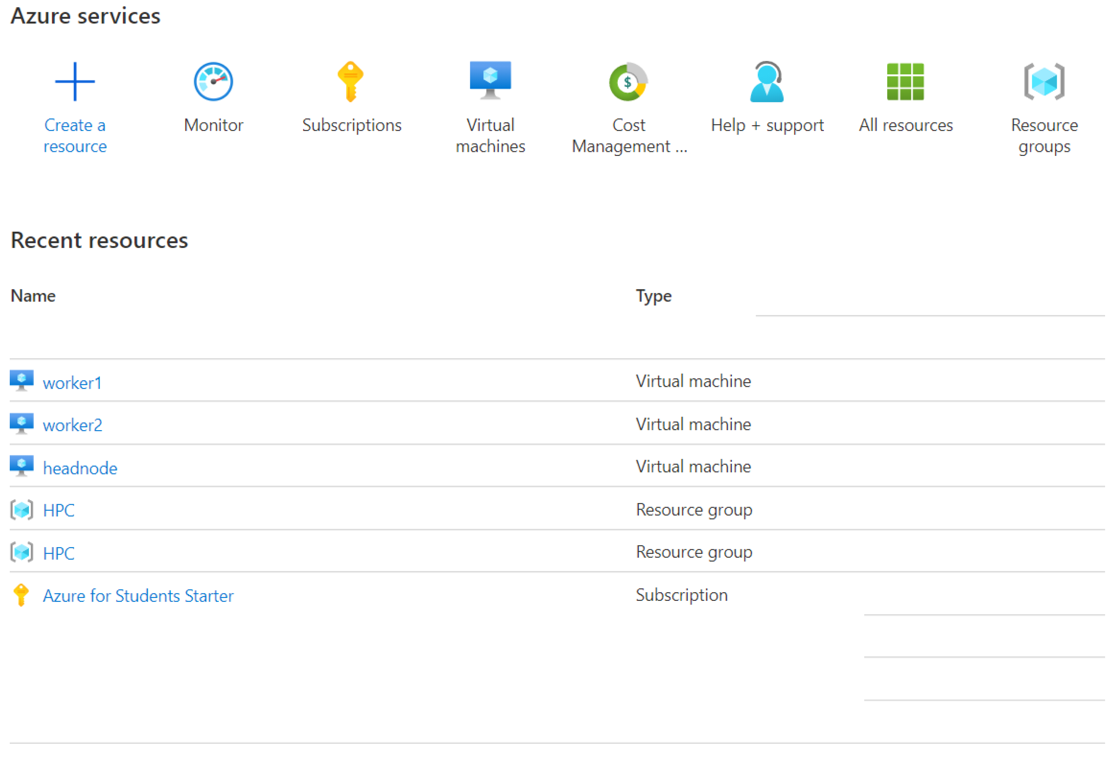This screenshot has height=760, width=1117.
Task: Click the Create a resource text label
Action: click(75, 136)
